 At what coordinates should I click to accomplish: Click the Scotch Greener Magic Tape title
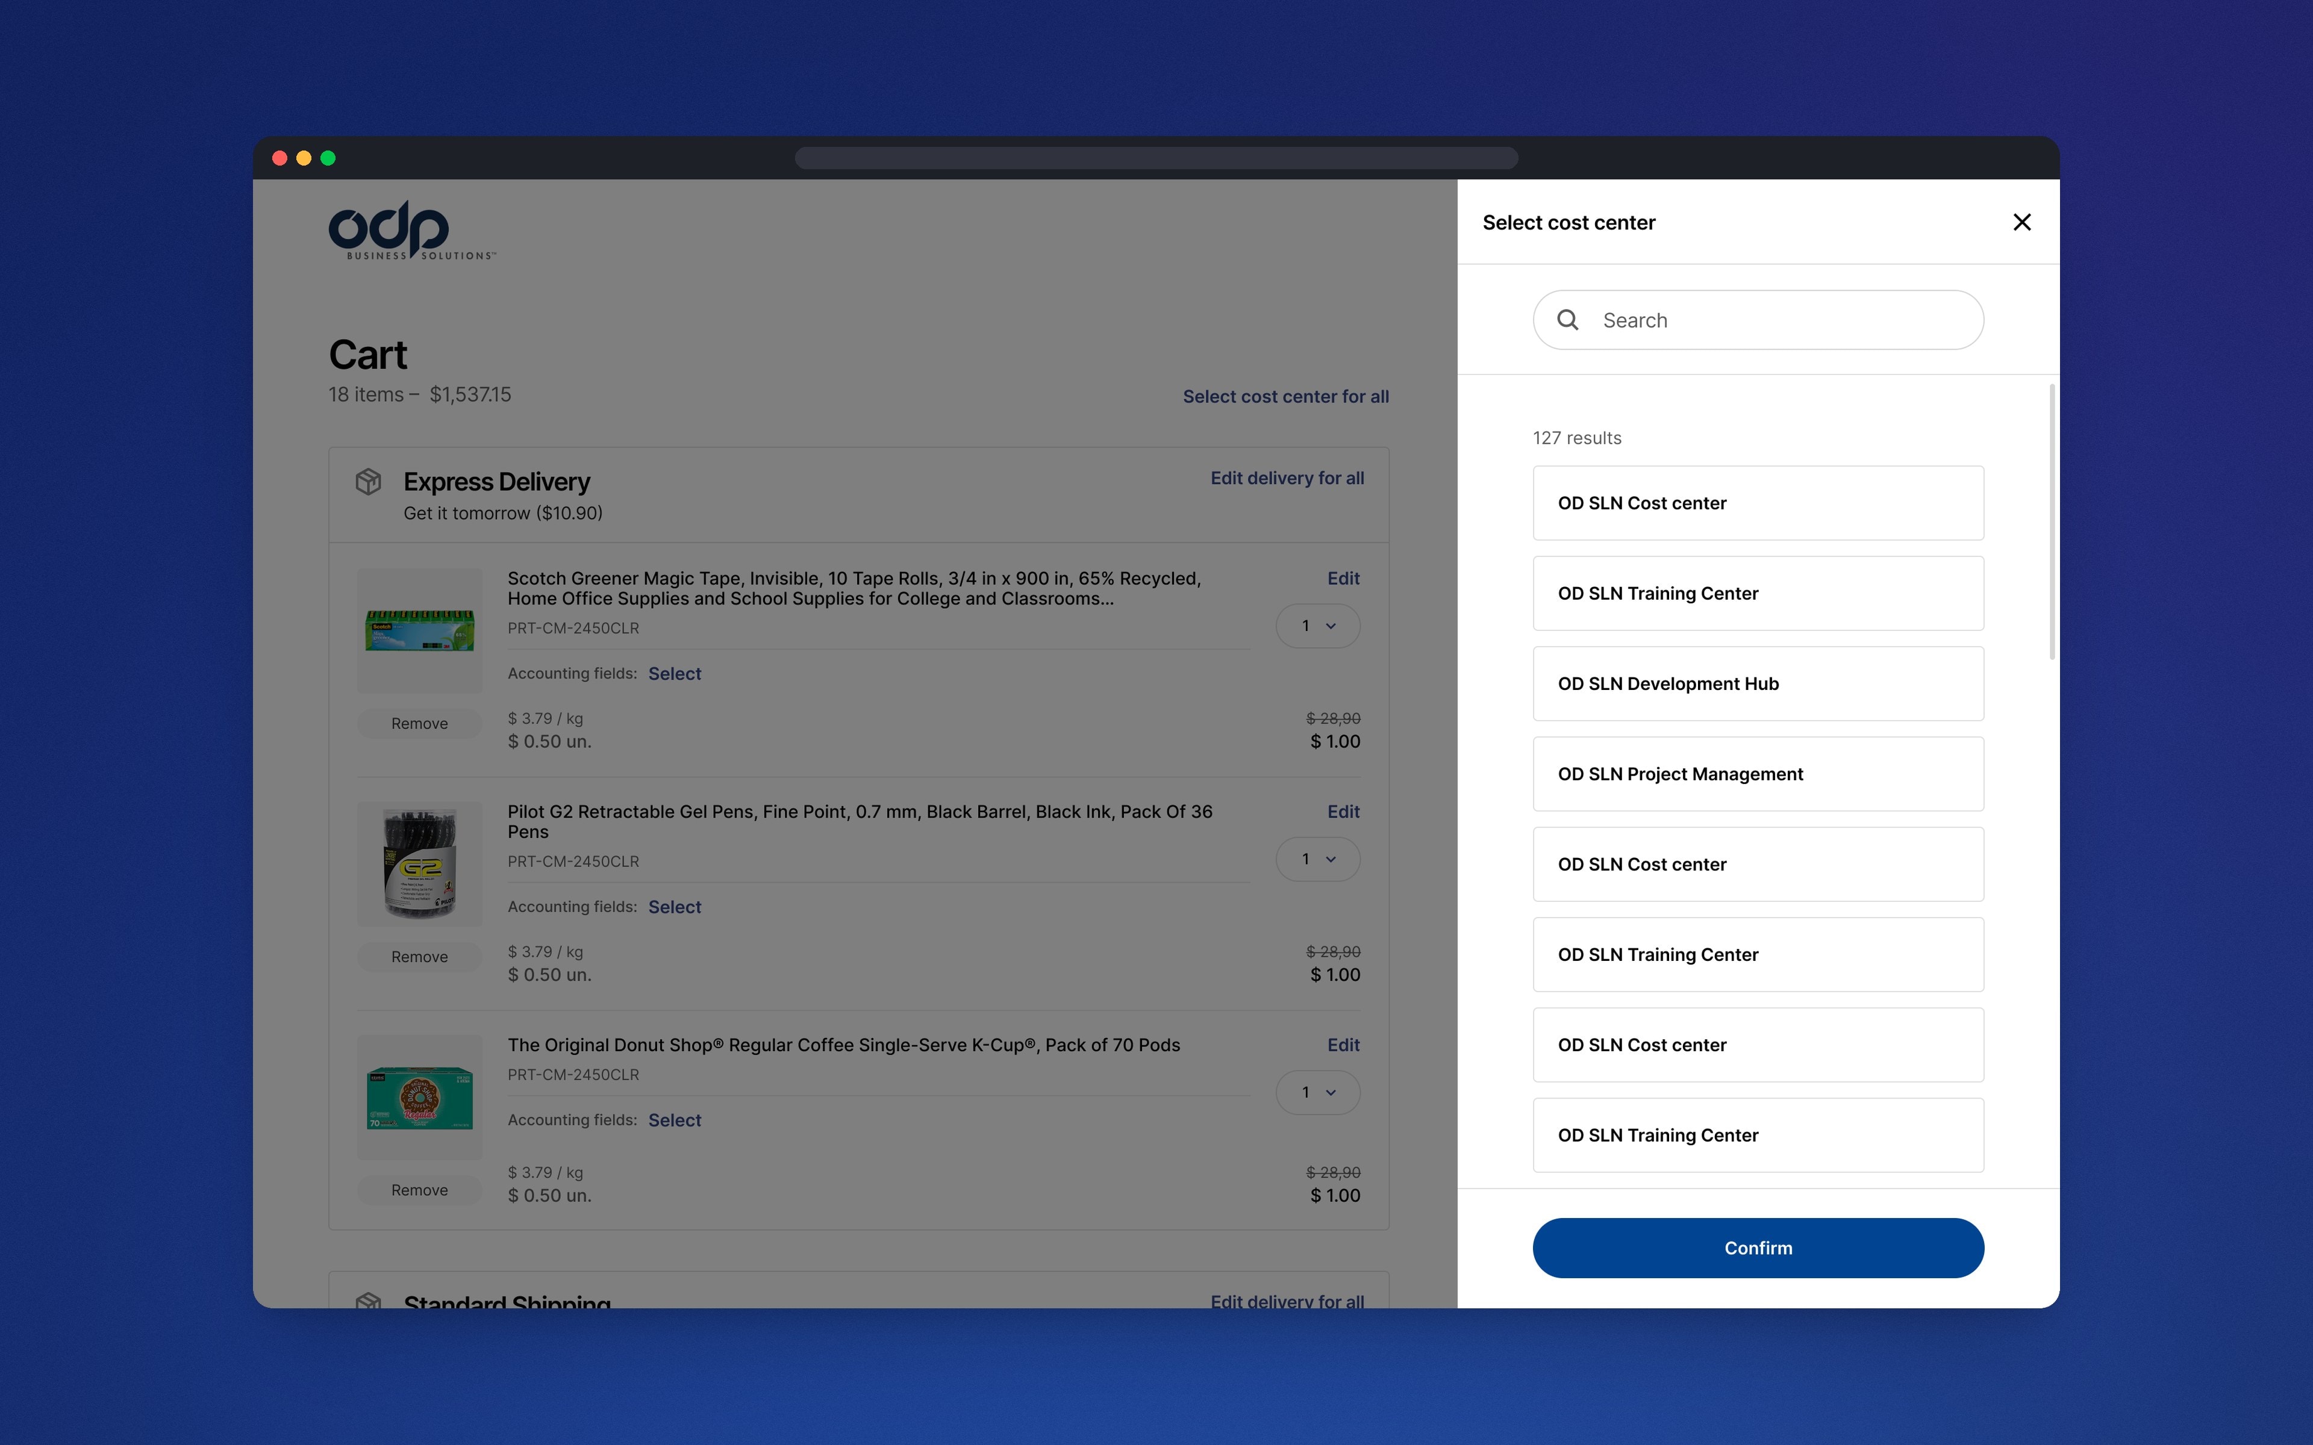855,589
